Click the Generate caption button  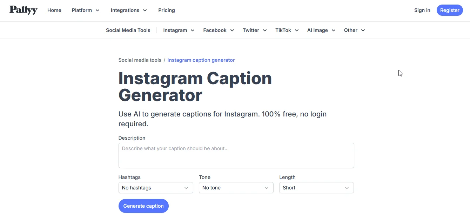click(x=143, y=206)
